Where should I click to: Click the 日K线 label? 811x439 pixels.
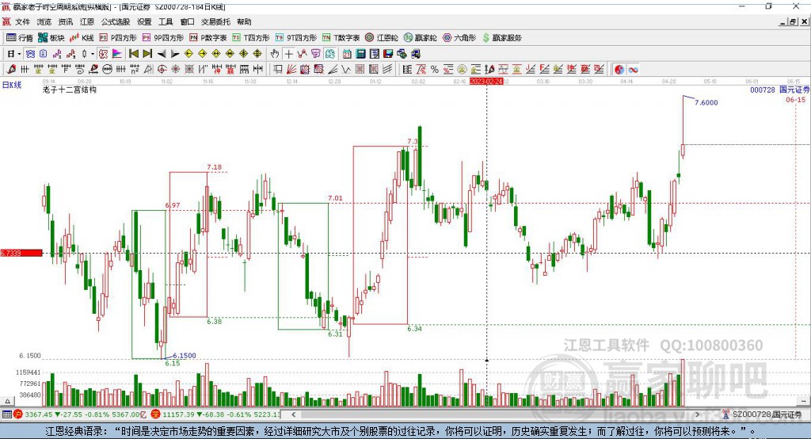click(11, 85)
